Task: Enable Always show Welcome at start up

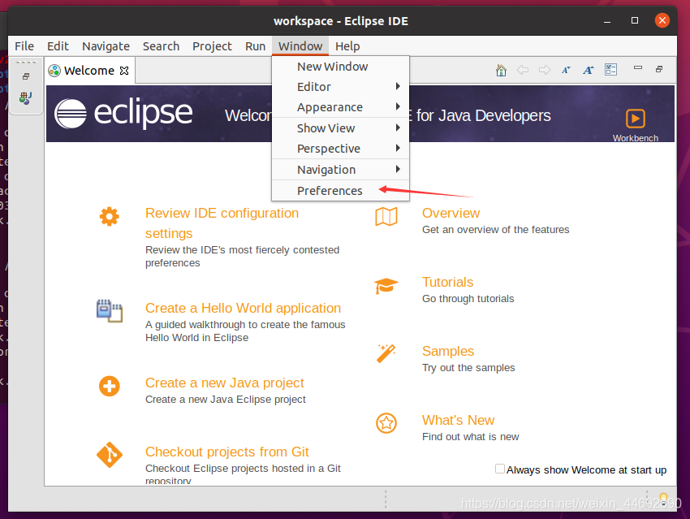Action: click(x=500, y=469)
